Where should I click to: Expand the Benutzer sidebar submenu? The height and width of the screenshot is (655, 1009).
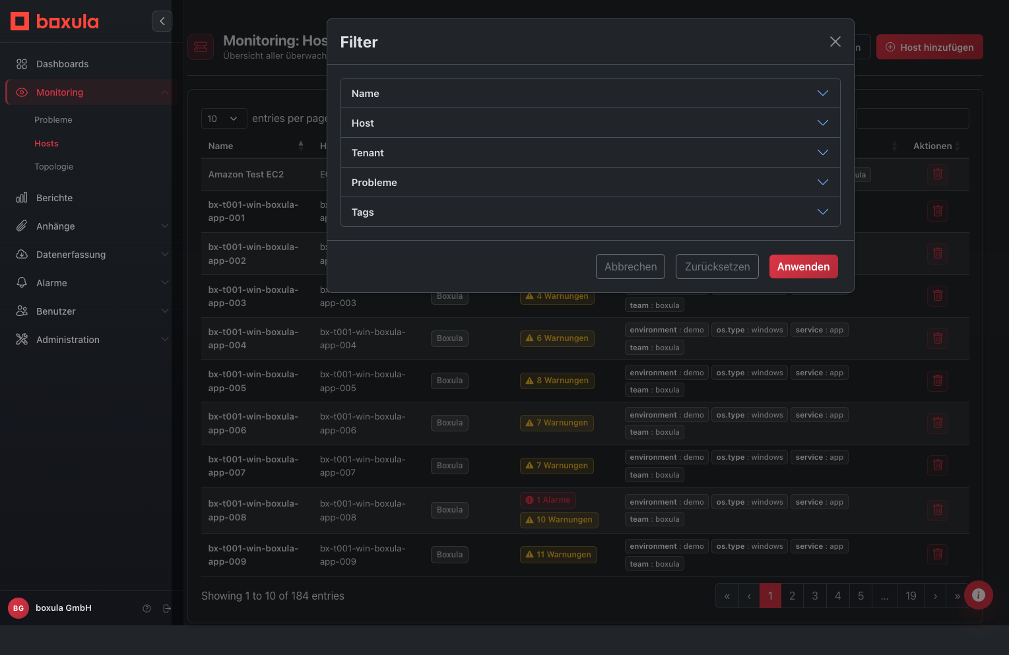[165, 311]
